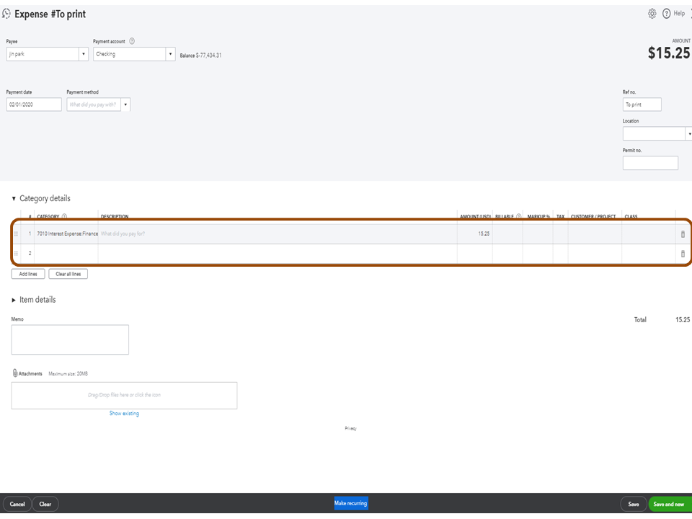Click the Save button
692x519 pixels.
pyautogui.click(x=634, y=504)
